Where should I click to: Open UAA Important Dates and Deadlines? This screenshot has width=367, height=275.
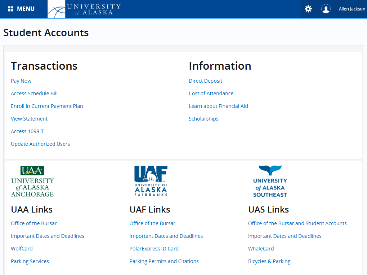pos(48,236)
